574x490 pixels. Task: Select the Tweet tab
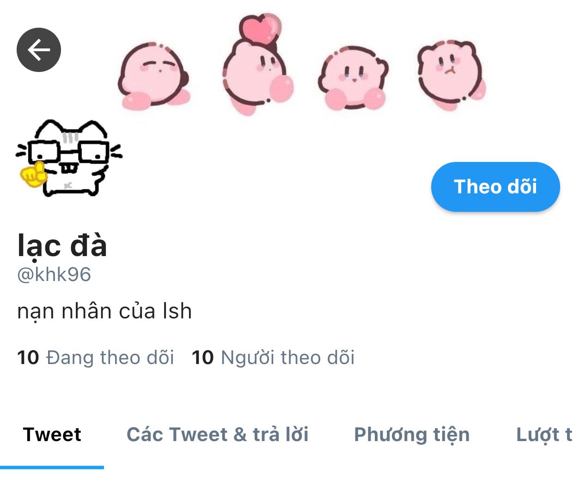point(52,435)
